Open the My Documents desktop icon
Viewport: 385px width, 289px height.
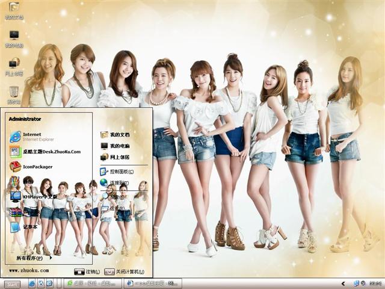(14, 11)
